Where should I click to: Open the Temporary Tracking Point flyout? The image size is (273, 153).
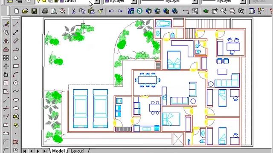click(186, 11)
